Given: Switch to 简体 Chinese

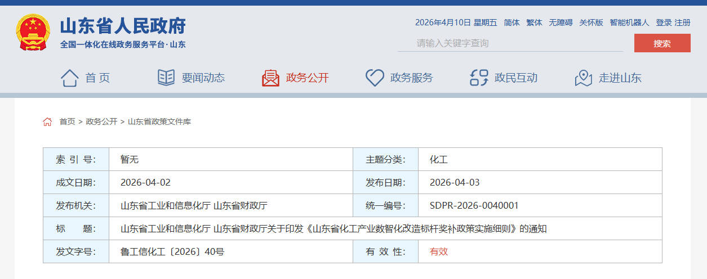Looking at the screenshot, I should (512, 22).
